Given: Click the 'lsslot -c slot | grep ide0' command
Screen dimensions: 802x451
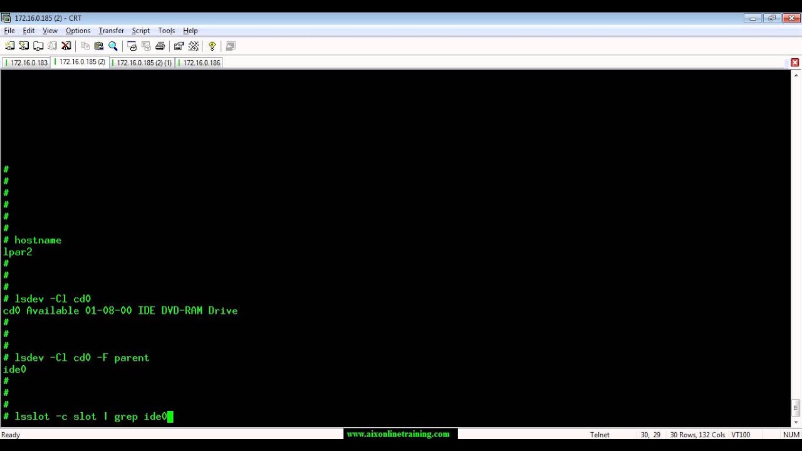Looking at the screenshot, I should 91,417.
